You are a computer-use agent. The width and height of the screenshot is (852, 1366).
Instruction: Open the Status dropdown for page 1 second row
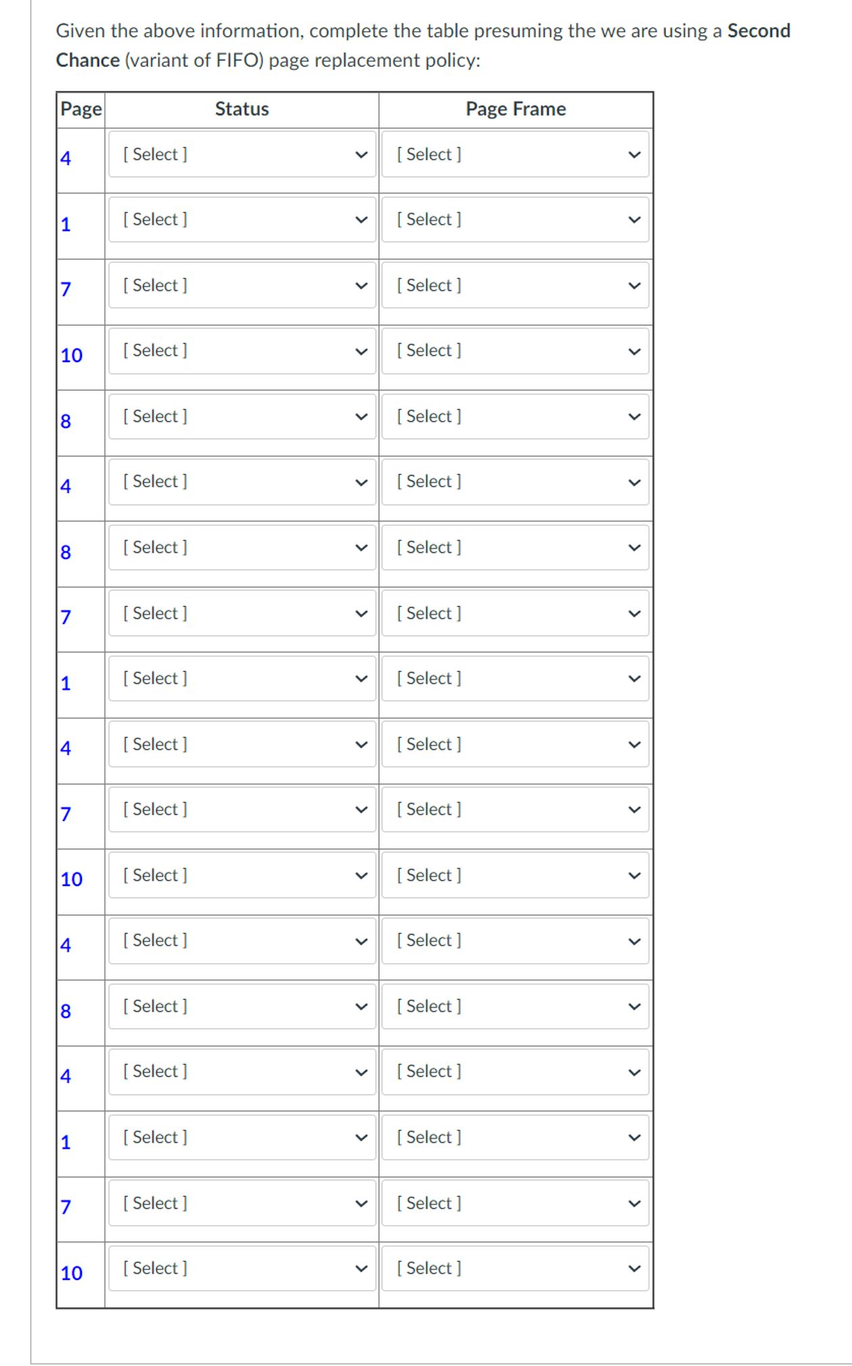pyautogui.click(x=242, y=219)
